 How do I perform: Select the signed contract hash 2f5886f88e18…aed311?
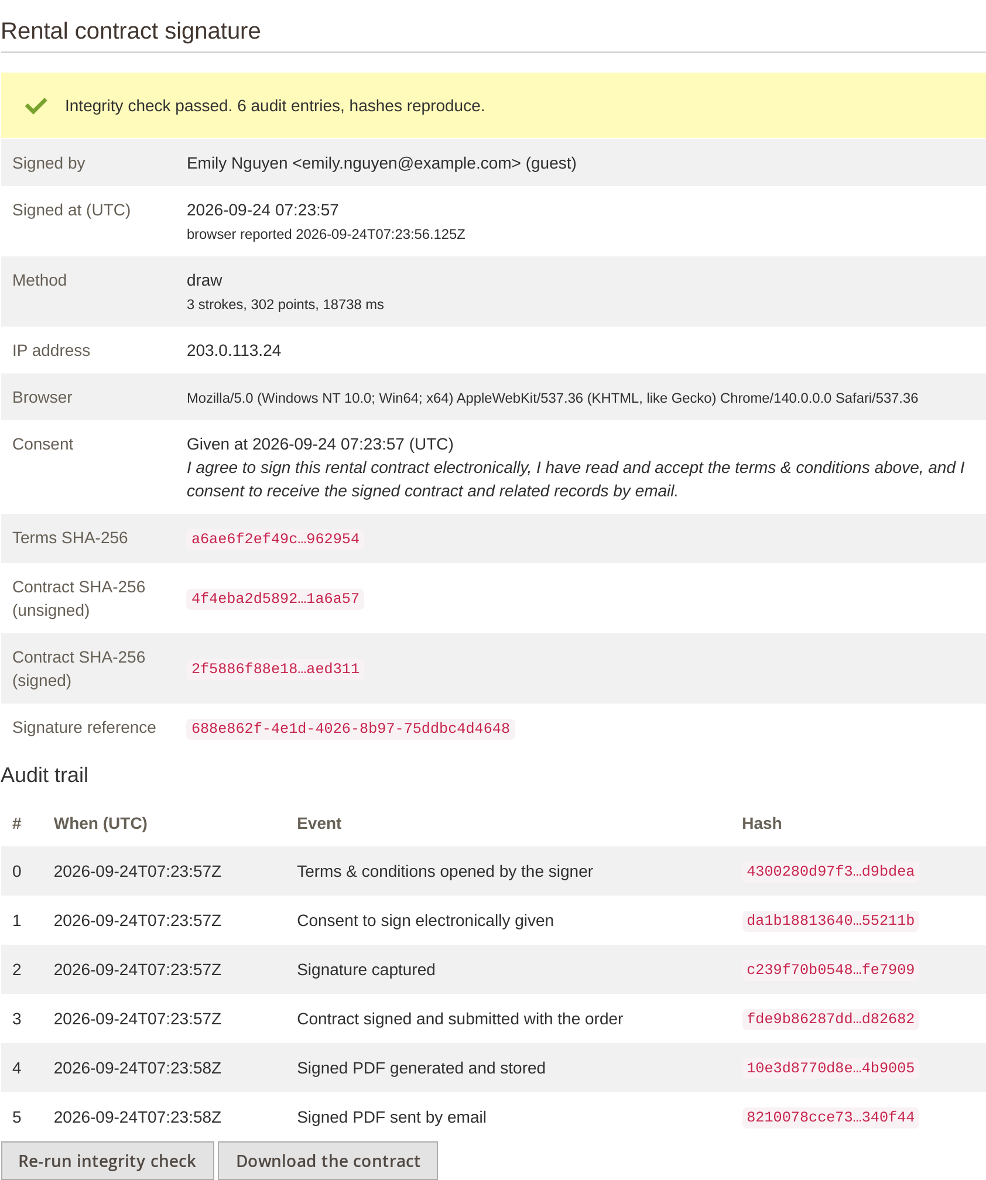[275, 668]
